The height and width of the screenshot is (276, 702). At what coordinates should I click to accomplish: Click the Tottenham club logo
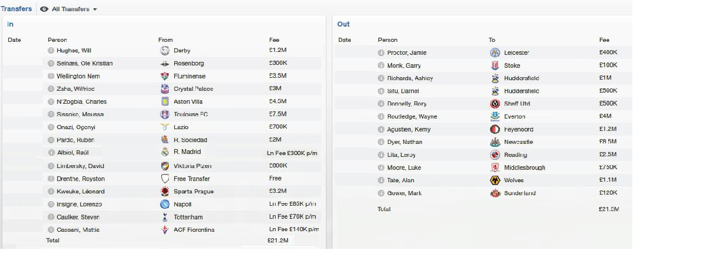click(x=165, y=218)
